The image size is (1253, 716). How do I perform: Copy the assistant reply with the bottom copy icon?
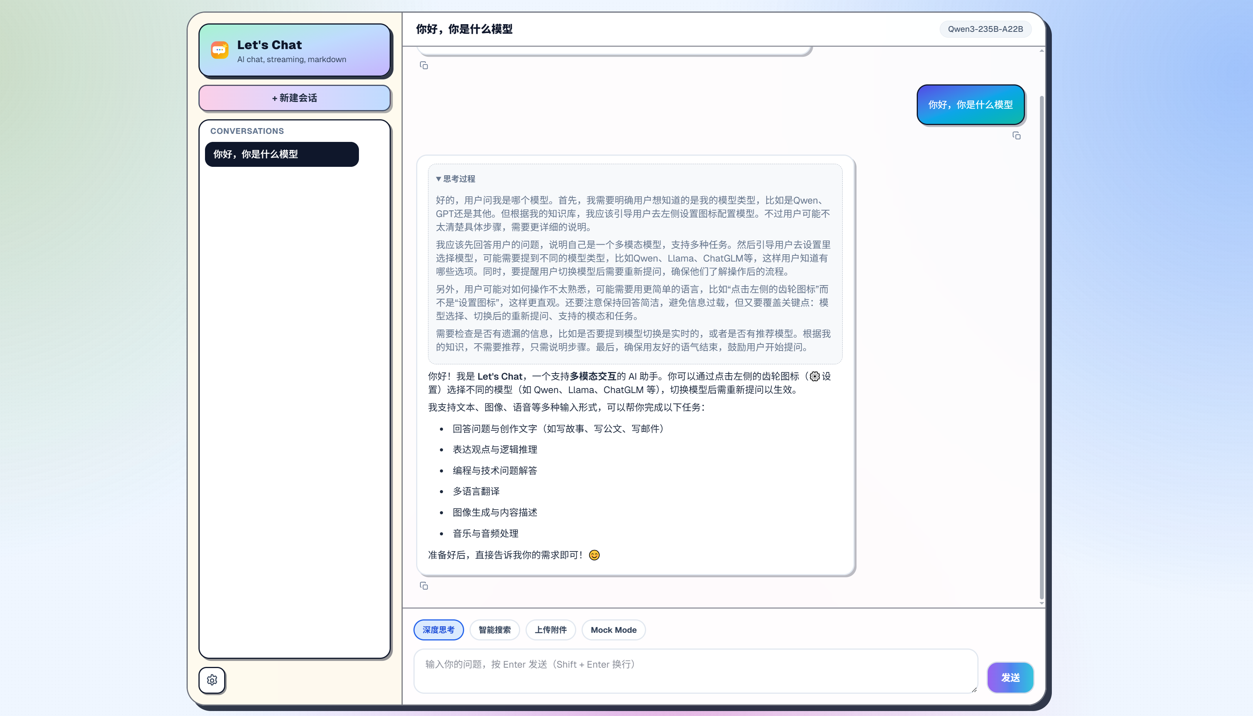tap(424, 586)
